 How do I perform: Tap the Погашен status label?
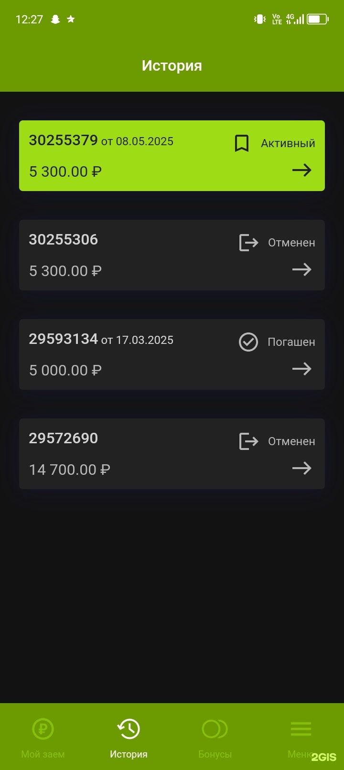point(291,342)
